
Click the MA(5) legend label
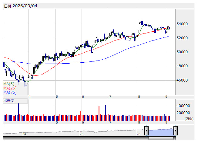pyautogui.click(x=9, y=84)
